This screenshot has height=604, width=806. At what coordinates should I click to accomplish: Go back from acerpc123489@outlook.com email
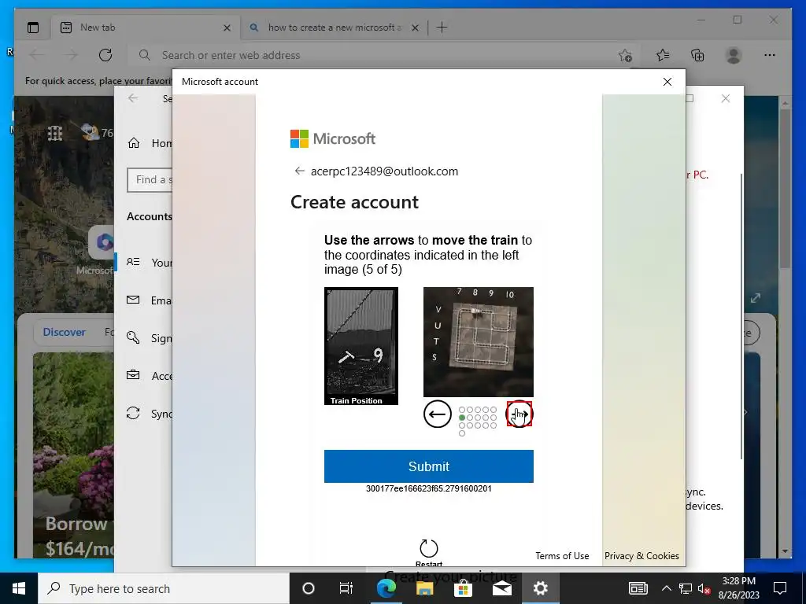click(299, 171)
